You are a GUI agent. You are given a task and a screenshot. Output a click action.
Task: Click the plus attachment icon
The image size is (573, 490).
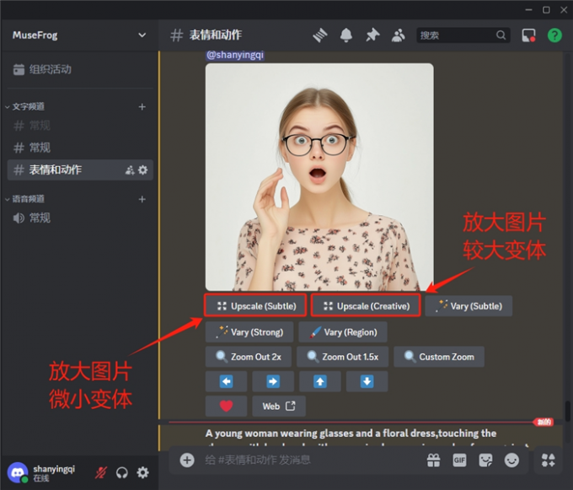tap(187, 460)
